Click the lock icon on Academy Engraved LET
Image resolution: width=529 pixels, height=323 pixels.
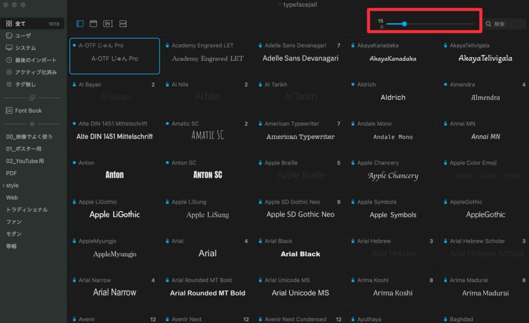(167, 45)
